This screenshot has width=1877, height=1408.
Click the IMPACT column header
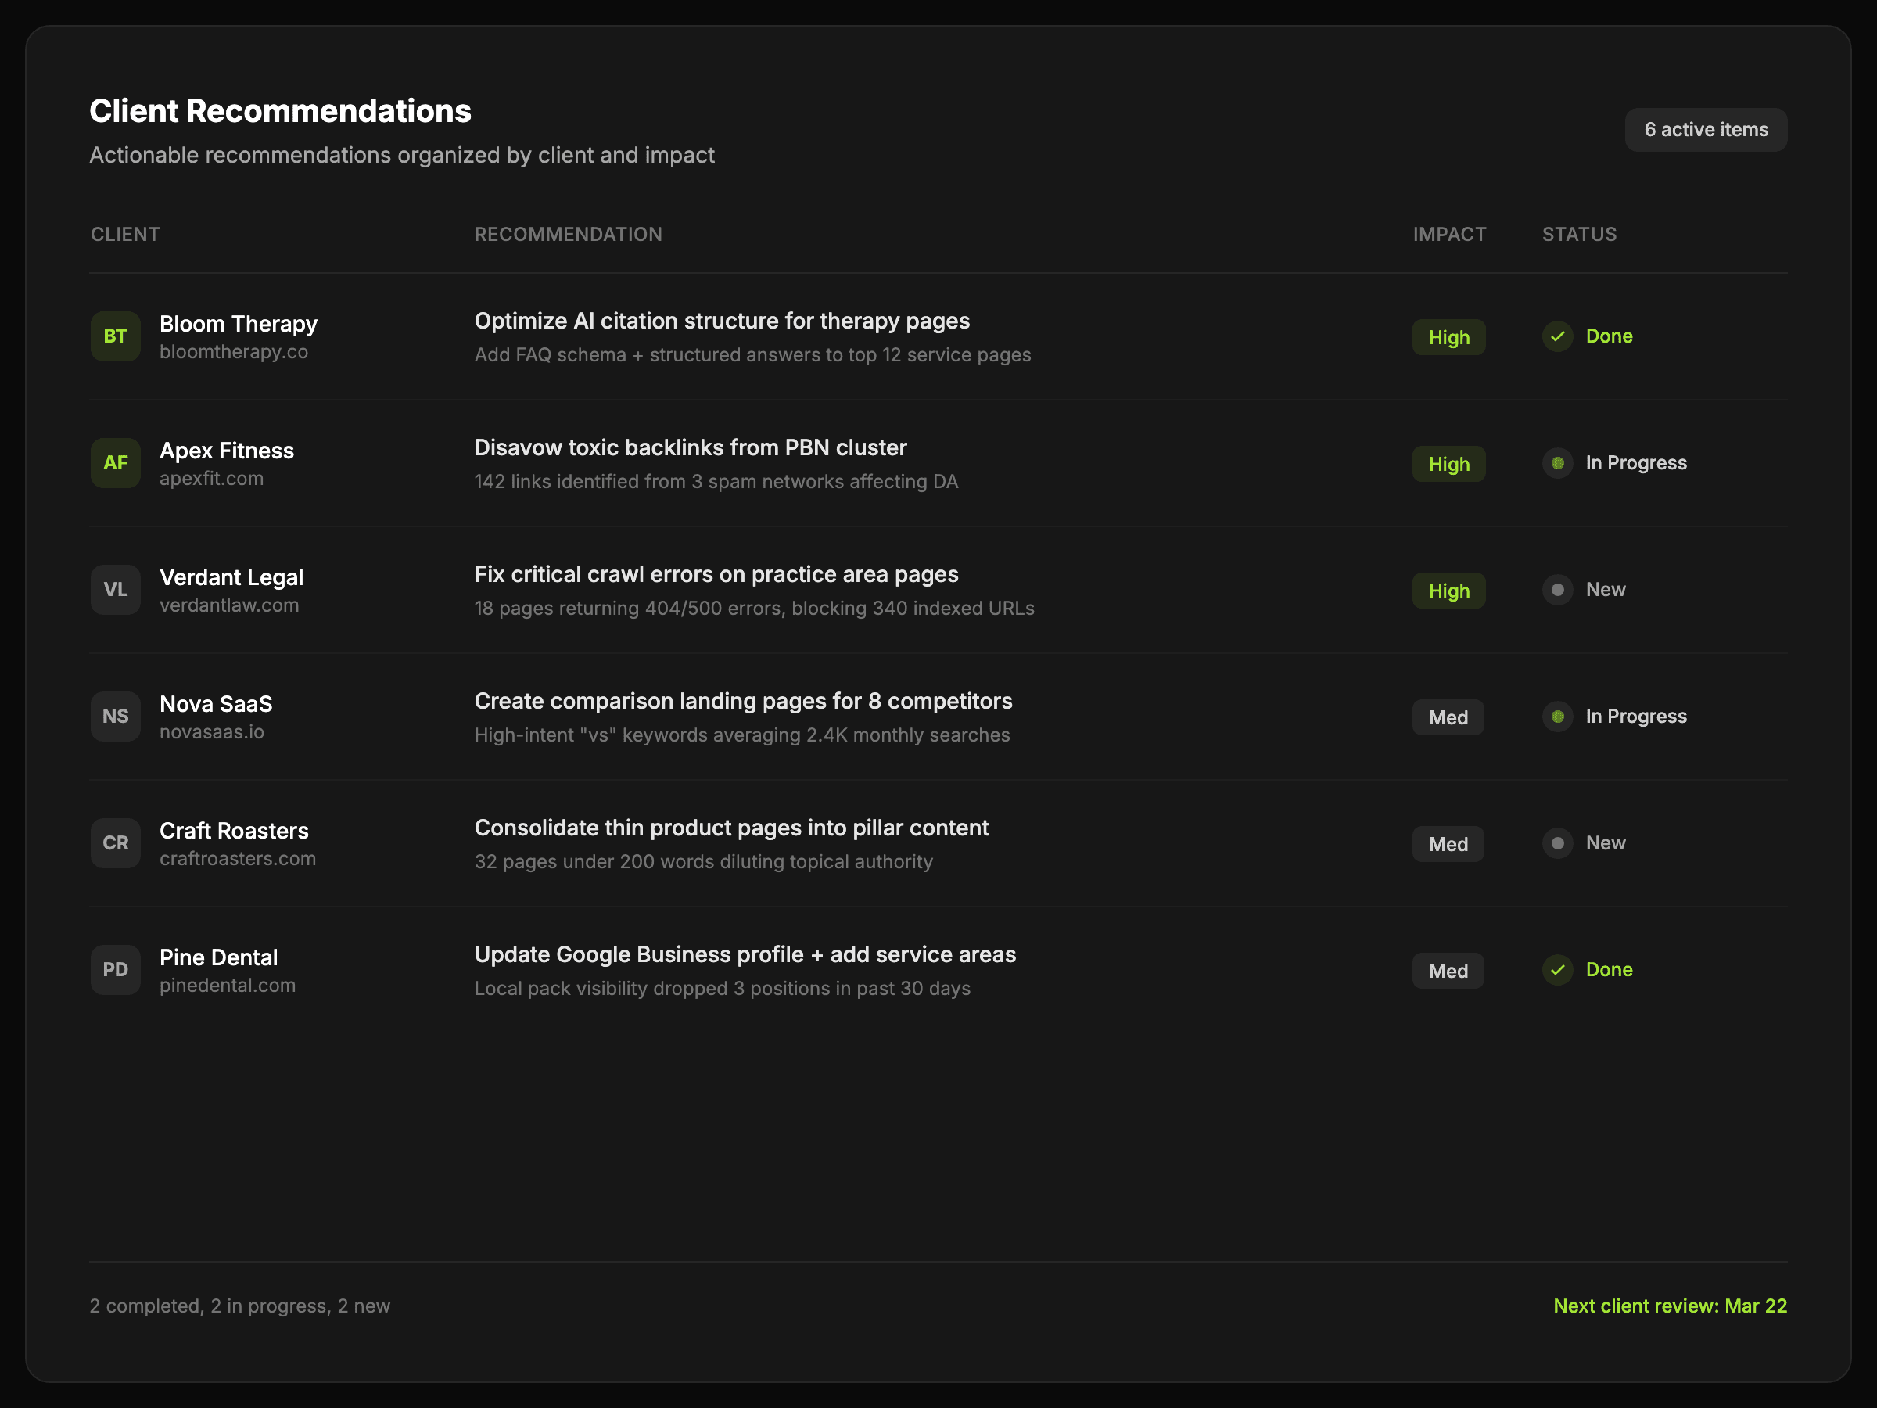[1448, 234]
